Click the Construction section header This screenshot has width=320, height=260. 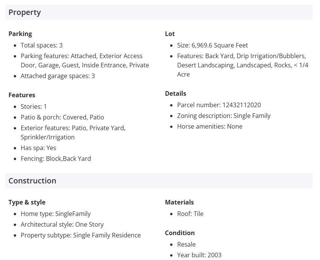pos(32,181)
